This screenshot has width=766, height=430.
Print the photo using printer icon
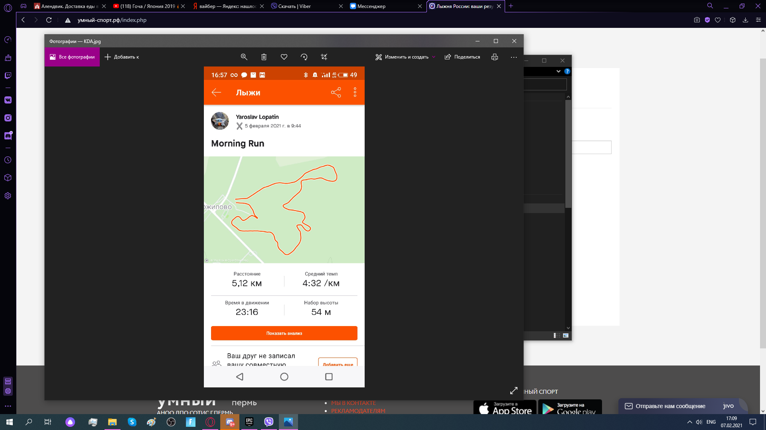pos(495,57)
